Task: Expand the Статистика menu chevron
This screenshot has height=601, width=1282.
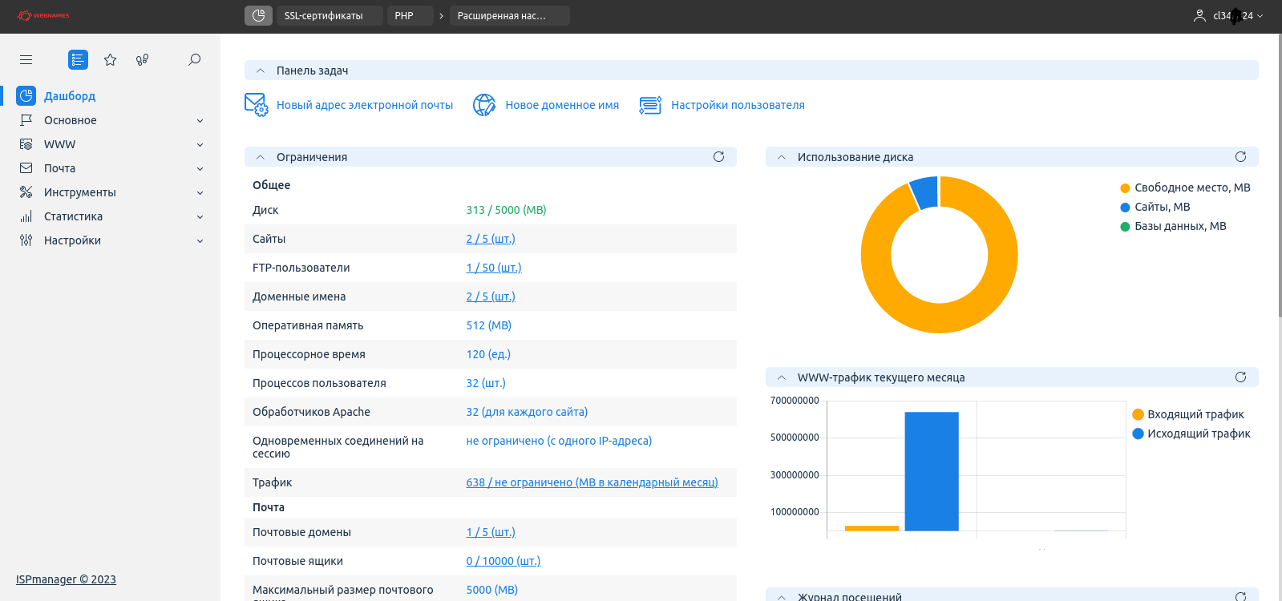Action: point(200,217)
